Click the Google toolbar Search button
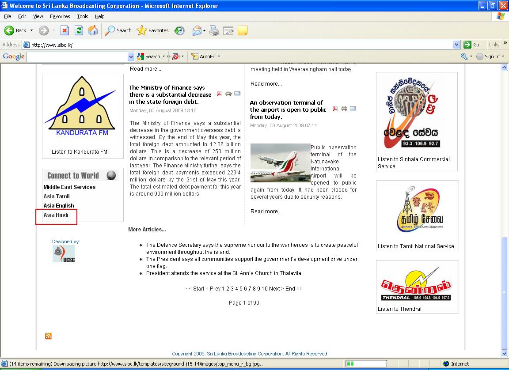 point(148,57)
